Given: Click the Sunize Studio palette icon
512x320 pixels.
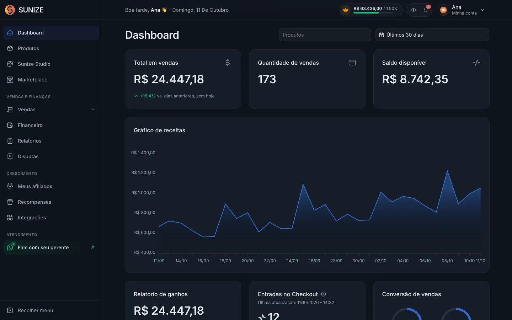Looking at the screenshot, I should coord(10,64).
